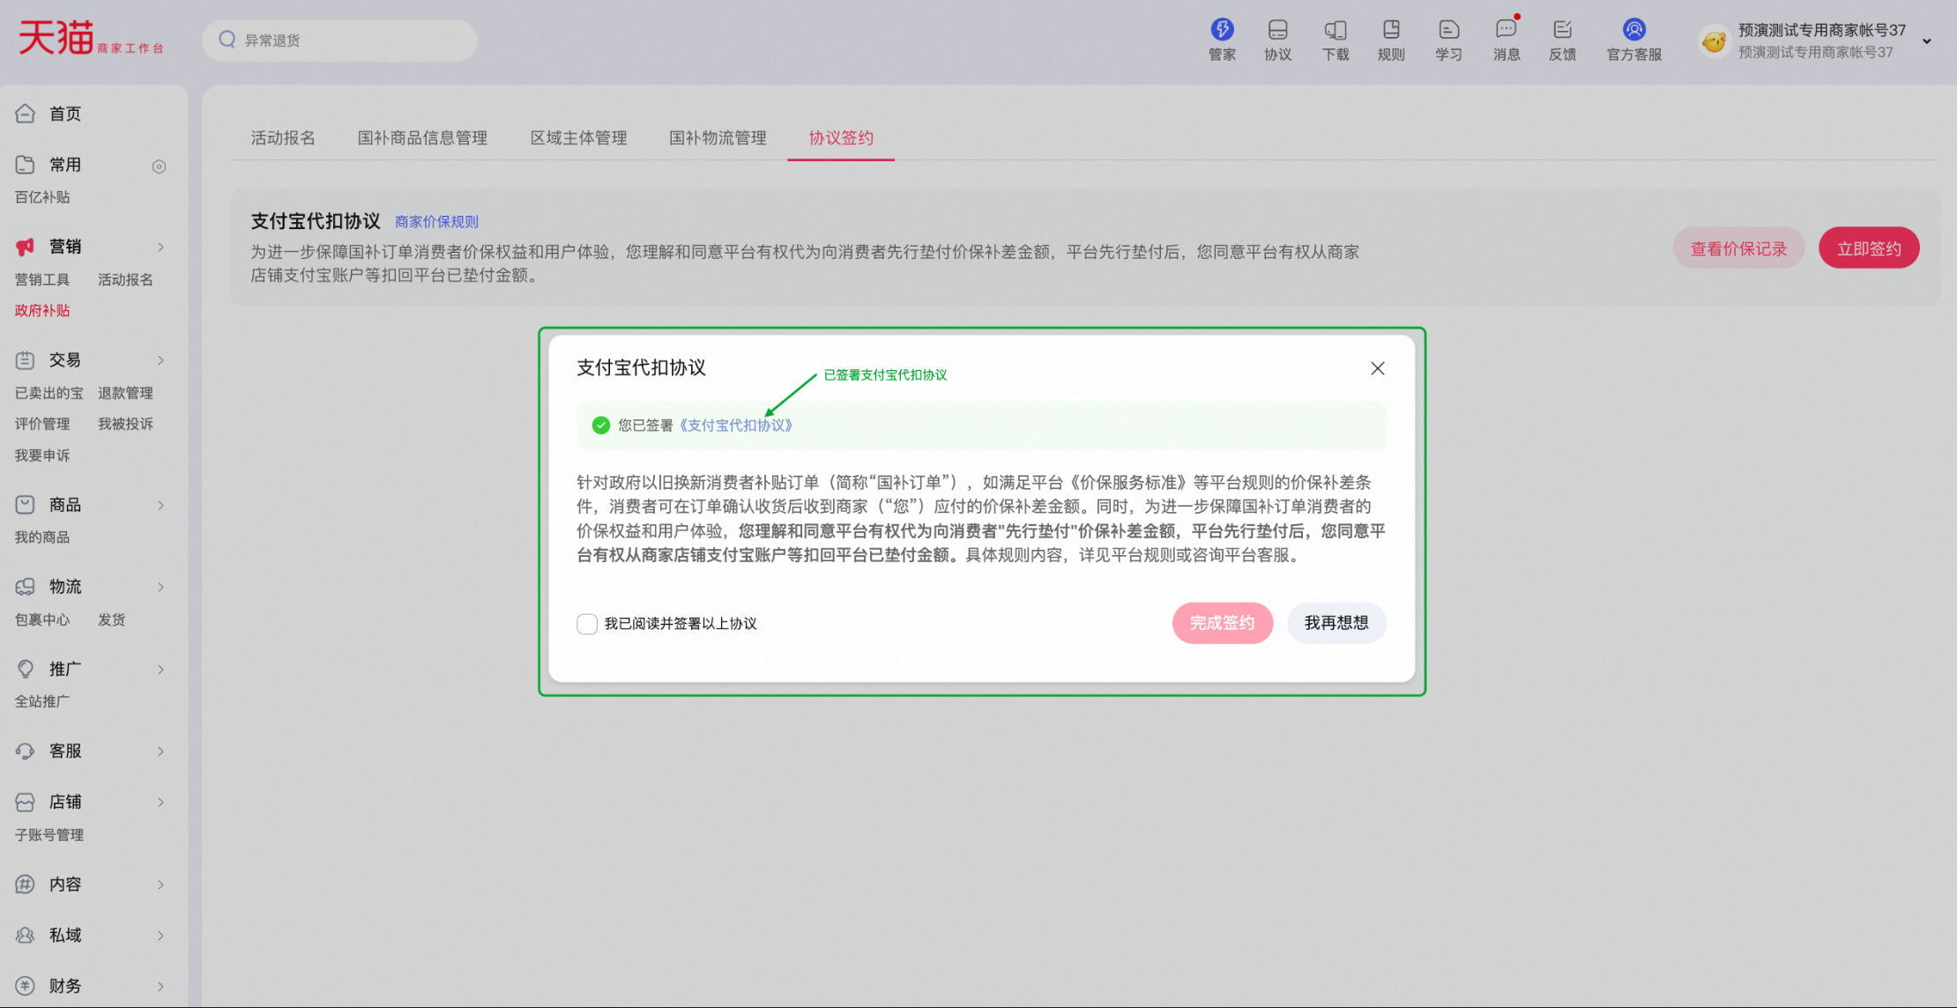Click the 管家 icon in top bar
Image resolution: width=1957 pixels, height=1008 pixels.
pos(1222,31)
